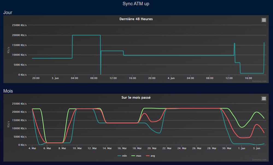Click the 25000 Kb/s label on the 48-hour chart
Screen dimensions: 273x165
(19, 25)
